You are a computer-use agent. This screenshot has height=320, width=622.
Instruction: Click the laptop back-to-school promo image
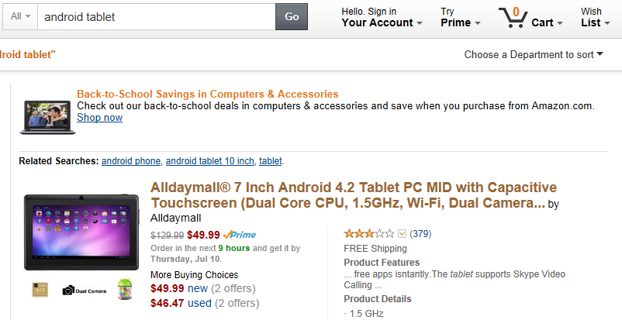point(47,113)
